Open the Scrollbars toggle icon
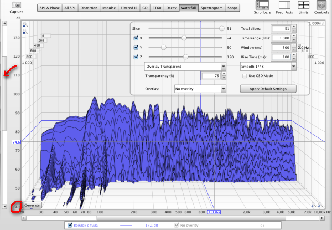332x230 pixels. (x=262, y=4)
